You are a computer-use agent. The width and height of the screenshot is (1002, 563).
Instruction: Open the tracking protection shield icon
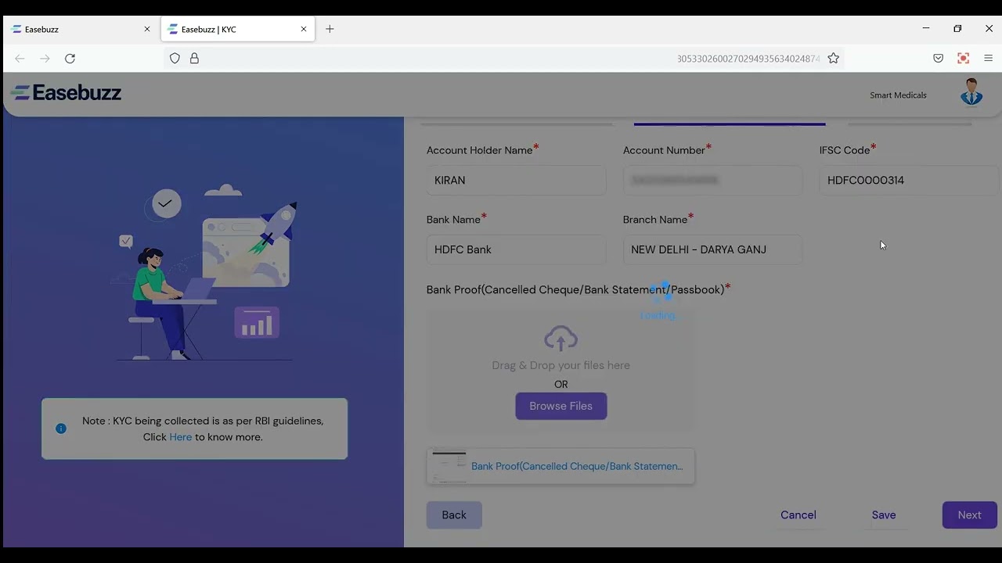175,59
